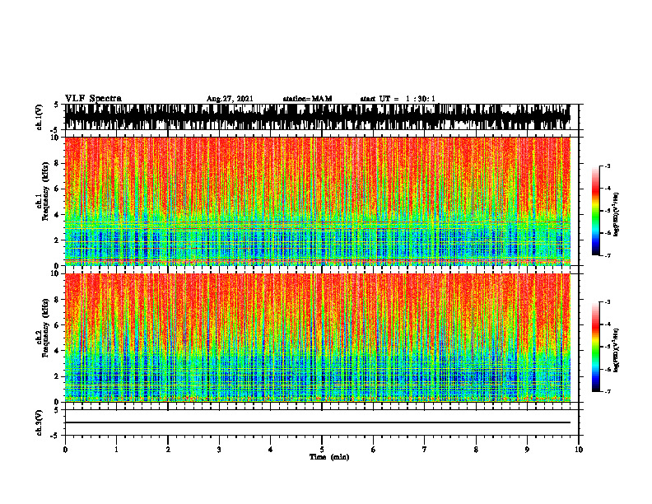Click the log(PSD) label beside ch.1 color bar
Viewport: 652px width, 504px height.
click(617, 215)
